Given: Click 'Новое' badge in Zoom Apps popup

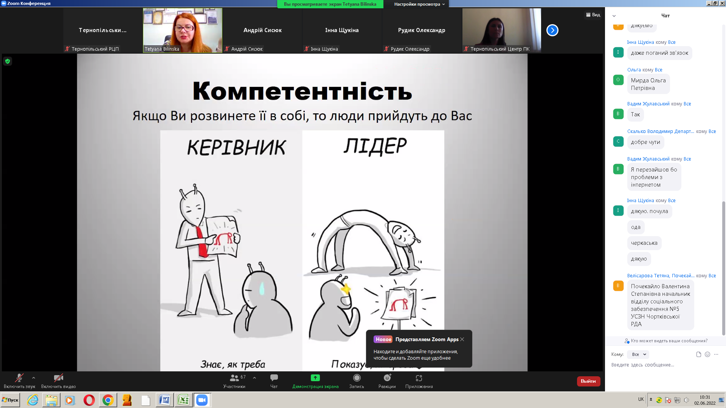Looking at the screenshot, I should click(x=383, y=339).
